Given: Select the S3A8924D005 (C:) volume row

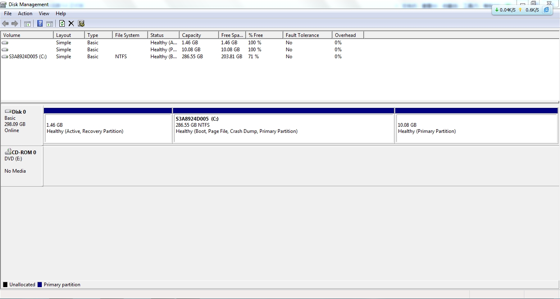Looking at the screenshot, I should coord(27,57).
